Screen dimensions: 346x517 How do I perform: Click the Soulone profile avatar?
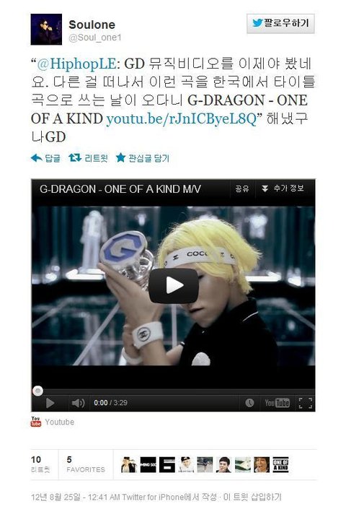coord(46,29)
